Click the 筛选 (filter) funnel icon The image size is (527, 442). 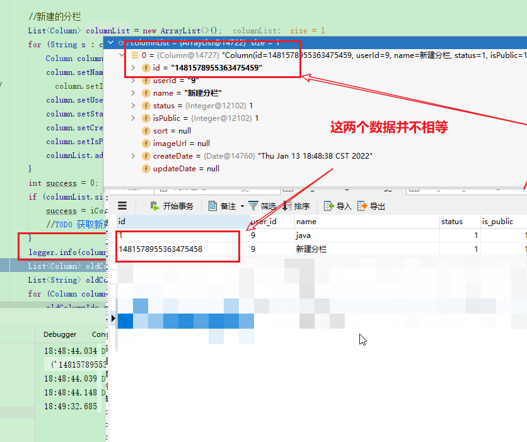[252, 207]
